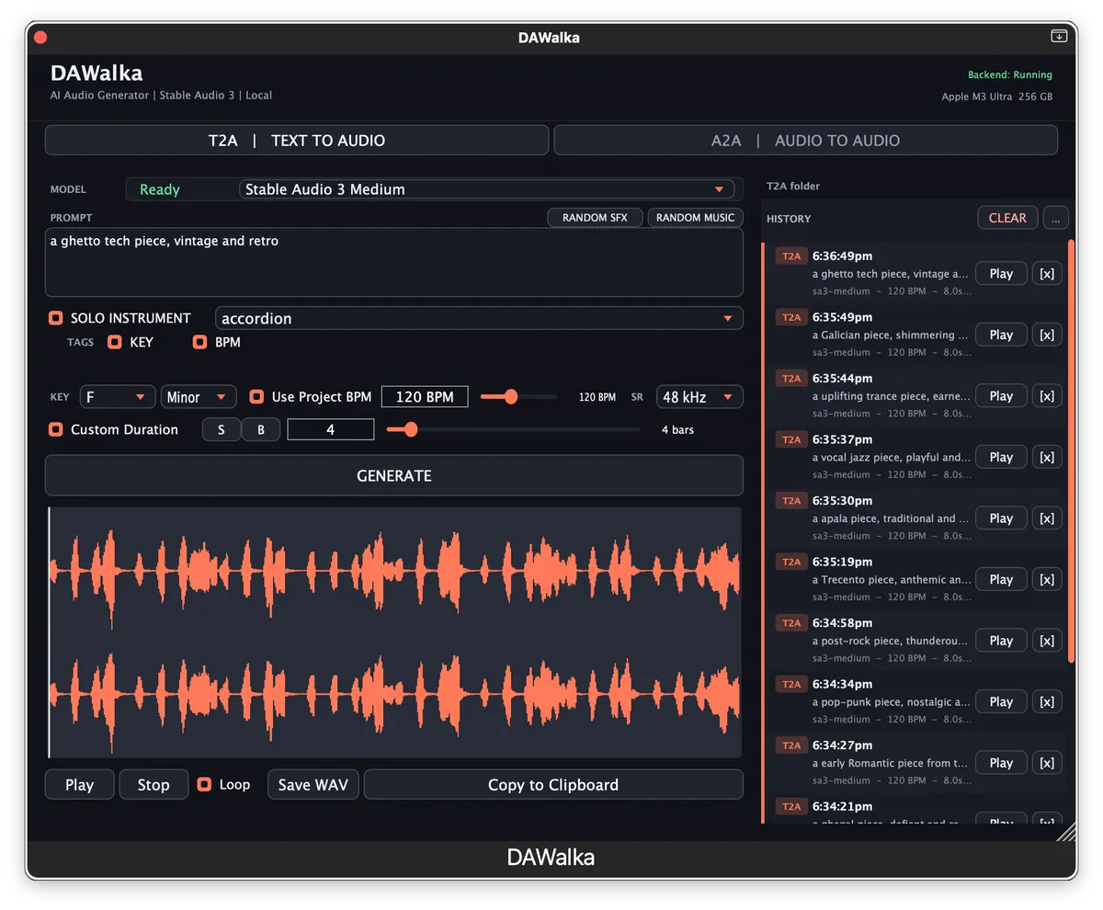Play the 6:35:44pm uplifting trance piece

(1001, 396)
